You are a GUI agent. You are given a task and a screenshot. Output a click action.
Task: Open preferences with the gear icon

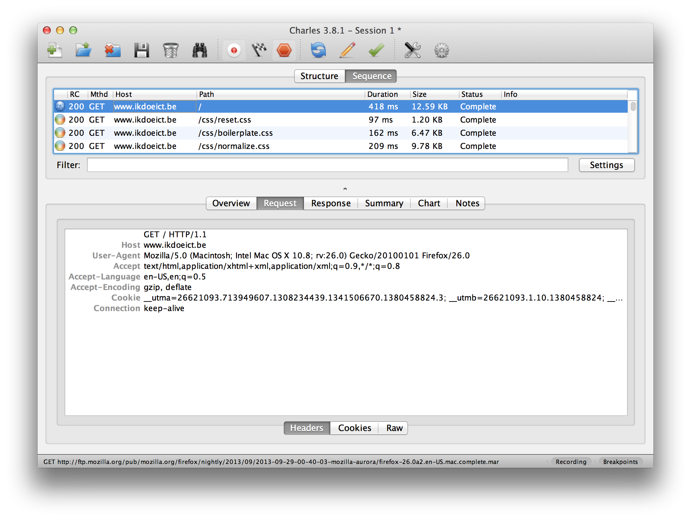[441, 50]
